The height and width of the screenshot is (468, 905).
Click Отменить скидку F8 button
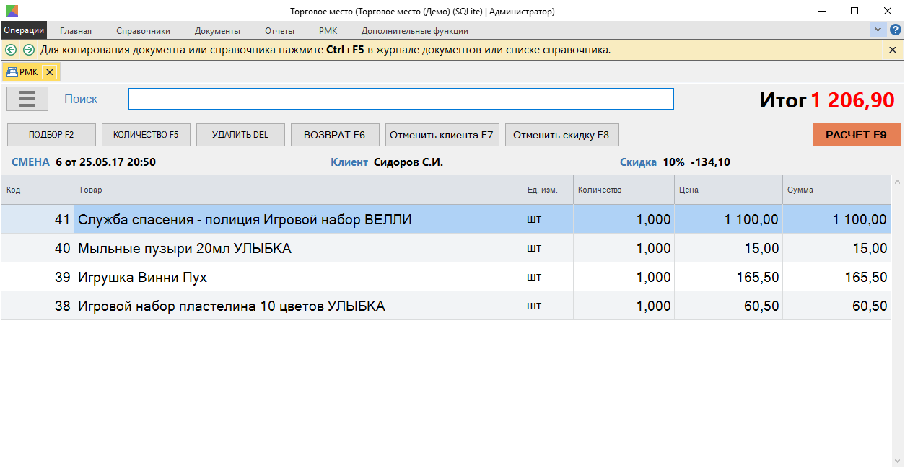561,135
